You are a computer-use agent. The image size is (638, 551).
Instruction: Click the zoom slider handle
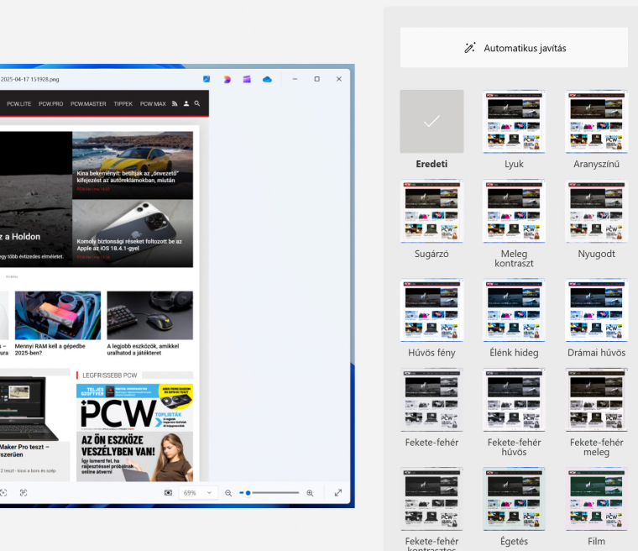[x=248, y=493]
